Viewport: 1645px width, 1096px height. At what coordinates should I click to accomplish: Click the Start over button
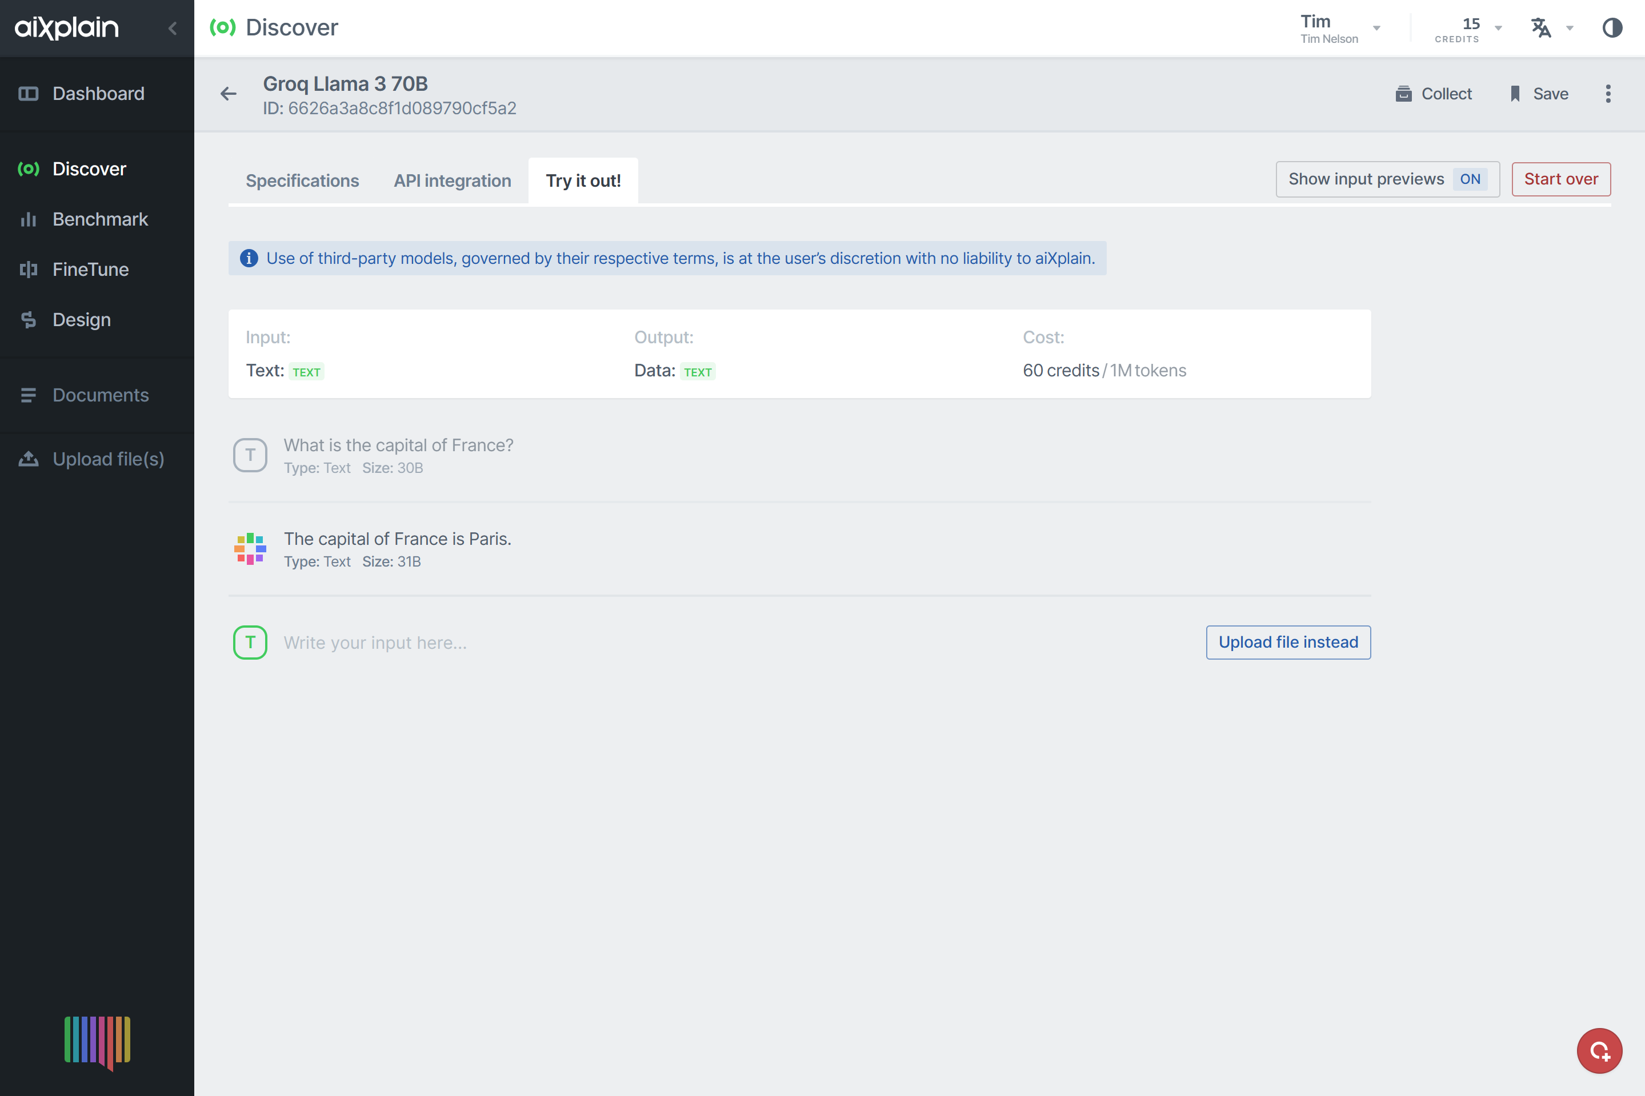pyautogui.click(x=1560, y=180)
